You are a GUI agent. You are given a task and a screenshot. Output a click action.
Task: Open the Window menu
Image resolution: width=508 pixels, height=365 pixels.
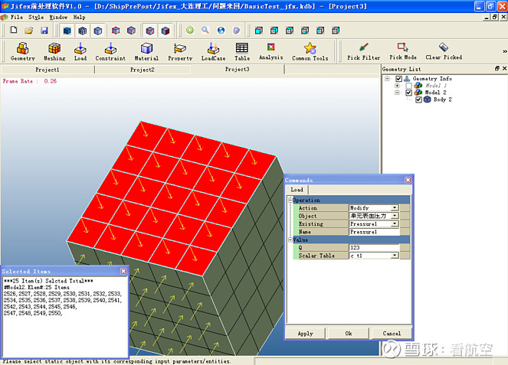click(x=58, y=17)
